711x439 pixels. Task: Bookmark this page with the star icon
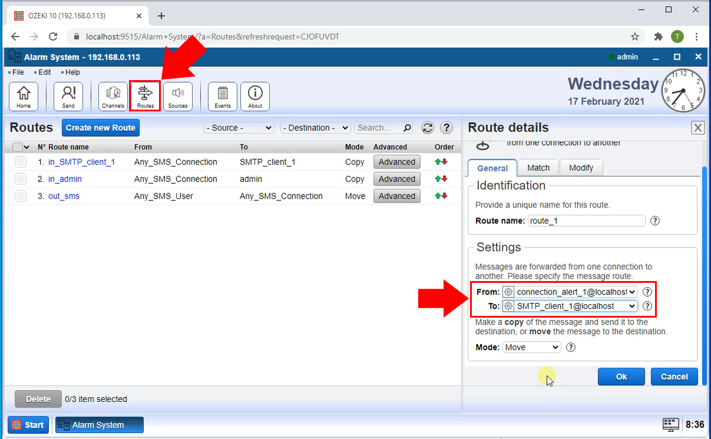(x=635, y=37)
